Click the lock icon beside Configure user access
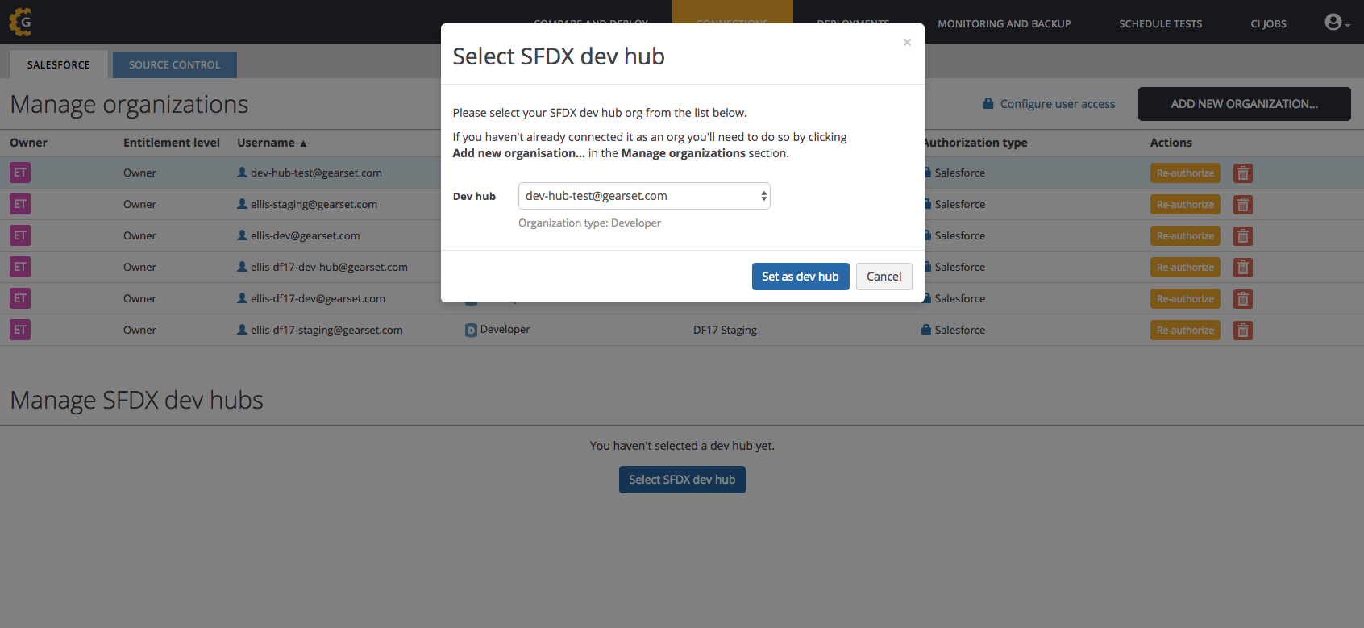Screen dimensions: 1364x628 [x=988, y=104]
